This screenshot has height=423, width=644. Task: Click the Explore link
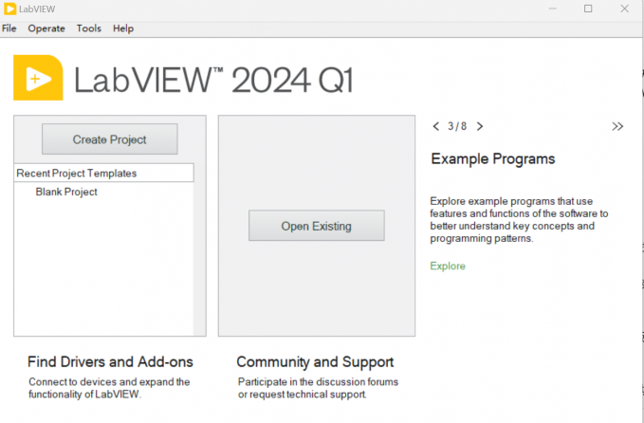tap(448, 266)
